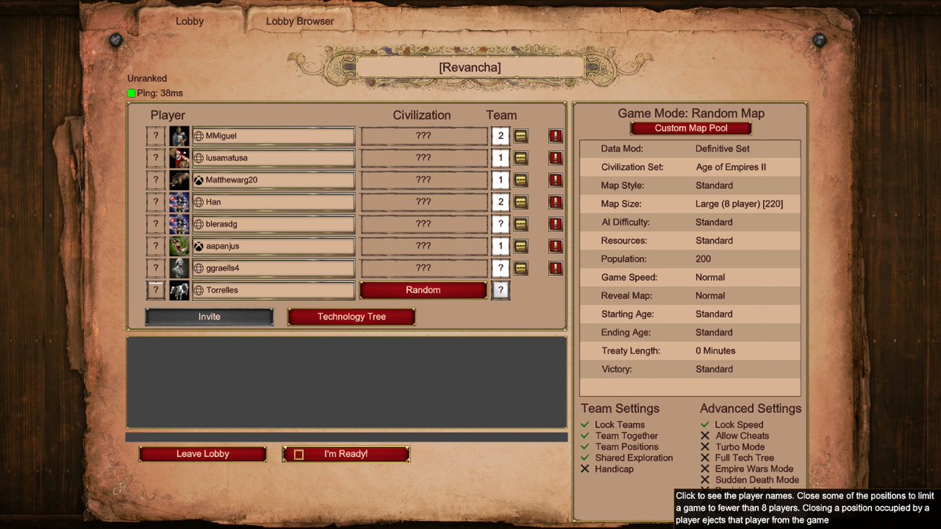This screenshot has width=941, height=529.
Task: Click the red exclamation icon for MMiguel
Action: [555, 136]
